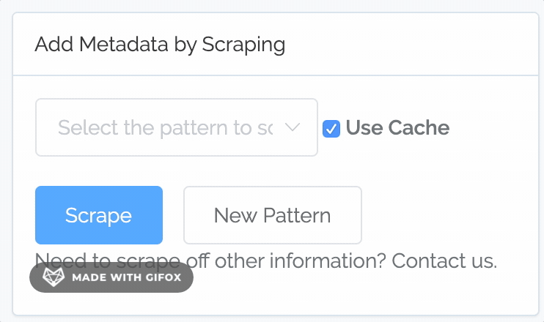The width and height of the screenshot is (544, 322).
Task: Follow the Contact us link
Action: click(x=444, y=261)
